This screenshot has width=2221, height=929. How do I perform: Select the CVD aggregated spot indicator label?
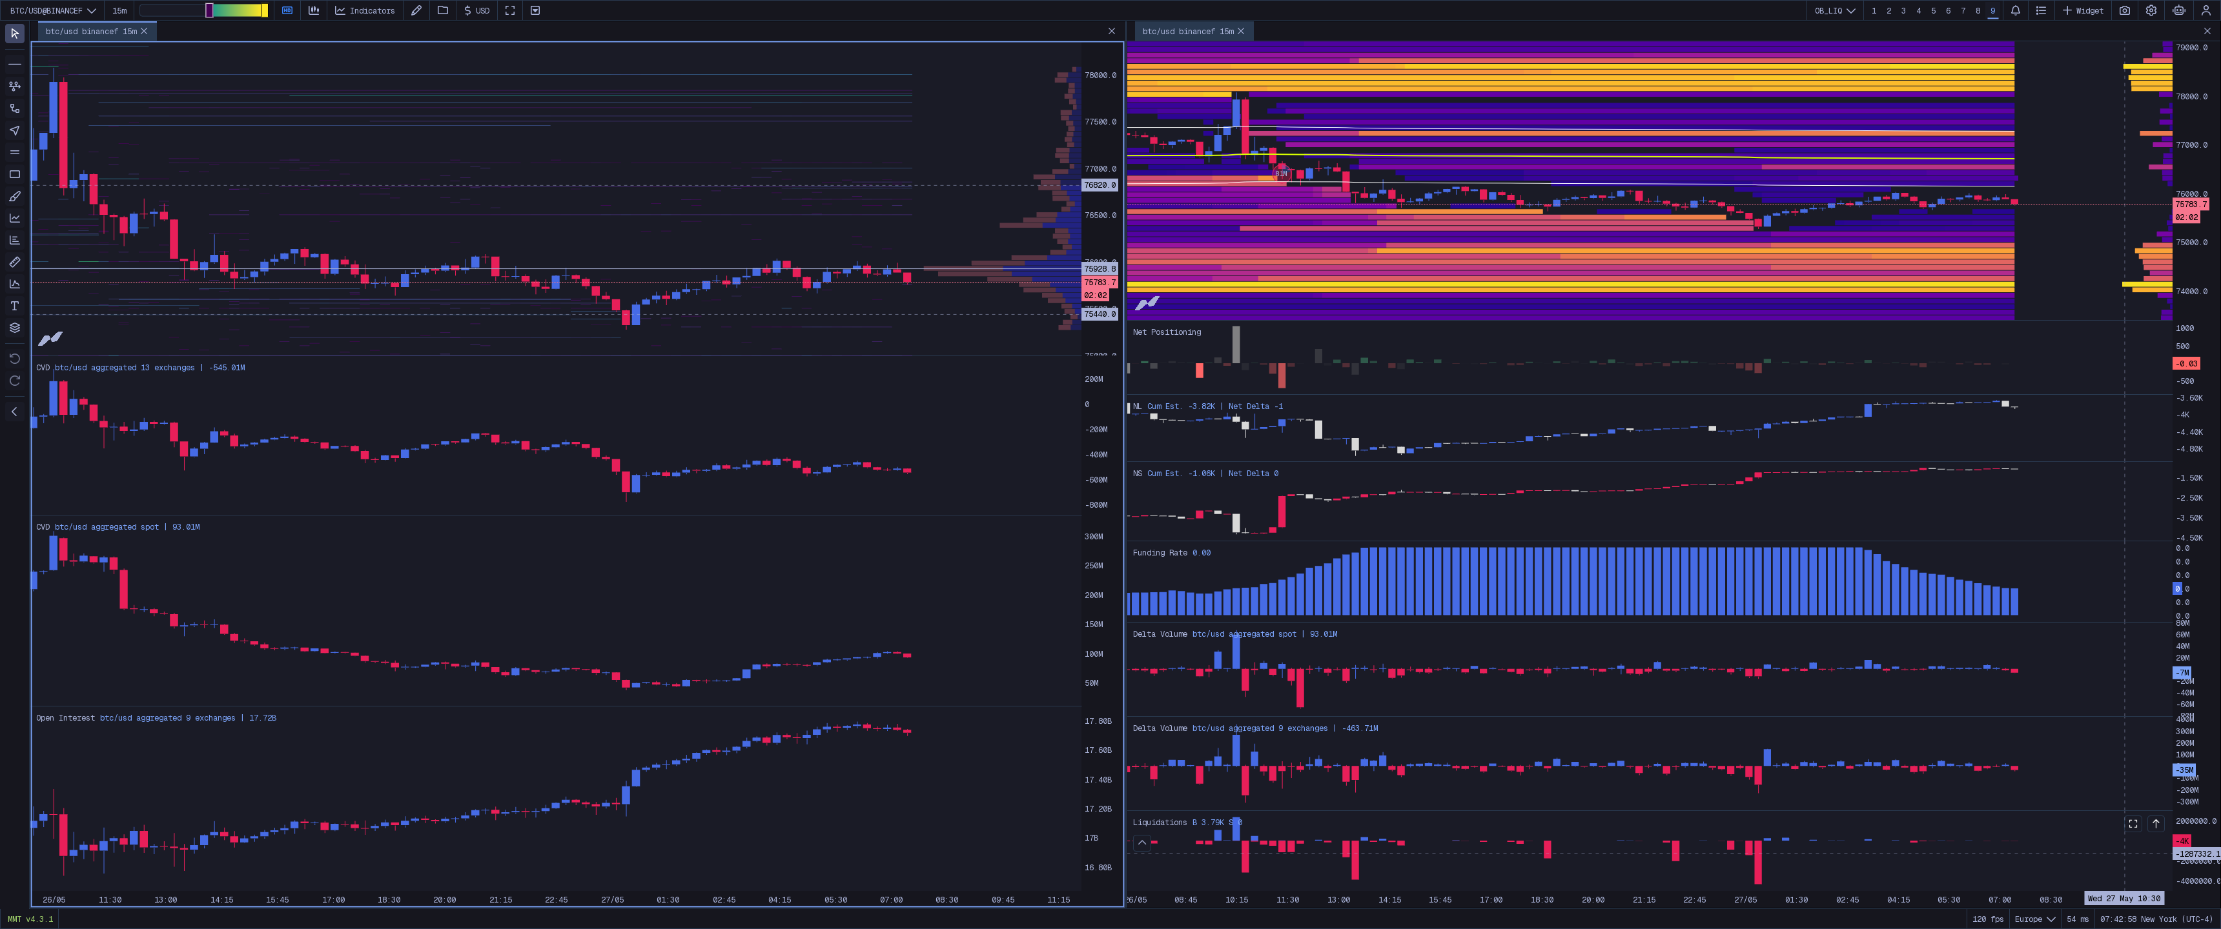pos(118,528)
